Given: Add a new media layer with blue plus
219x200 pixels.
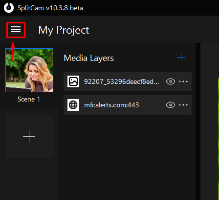Looking at the screenshot, I should pos(181,58).
